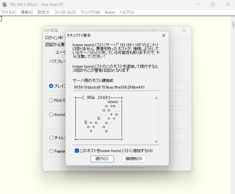Close the SSH認証 dialog window
This screenshot has width=235, height=194.
pyautogui.click(x=184, y=30)
